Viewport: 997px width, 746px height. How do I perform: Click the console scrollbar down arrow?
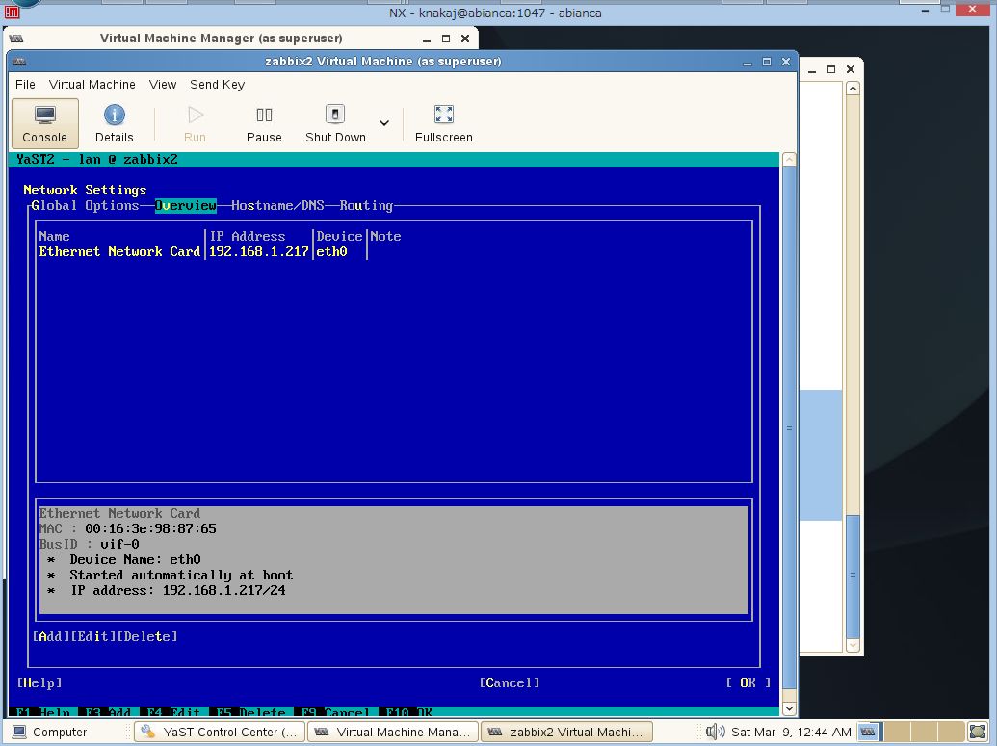coord(788,707)
